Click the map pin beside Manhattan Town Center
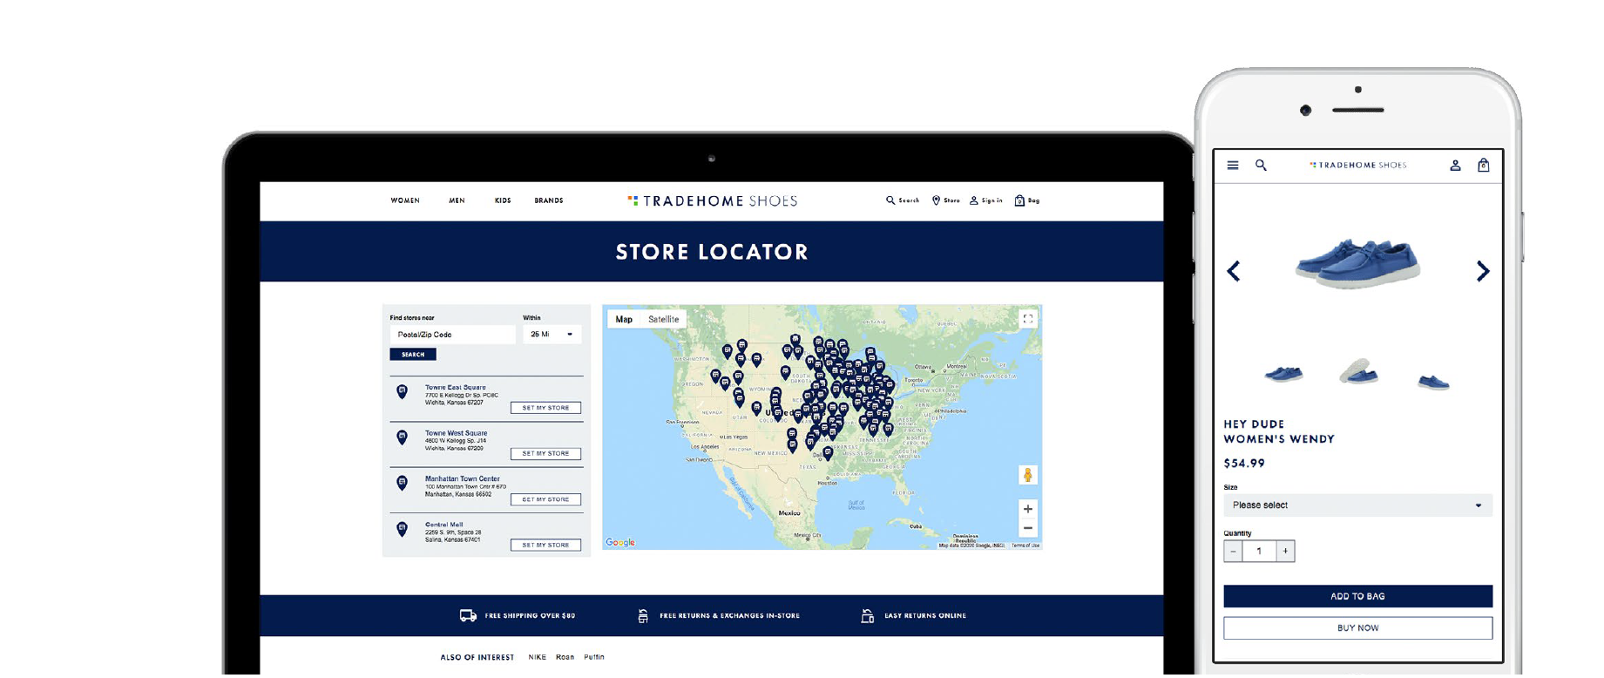The height and width of the screenshot is (678, 1604). point(402,483)
